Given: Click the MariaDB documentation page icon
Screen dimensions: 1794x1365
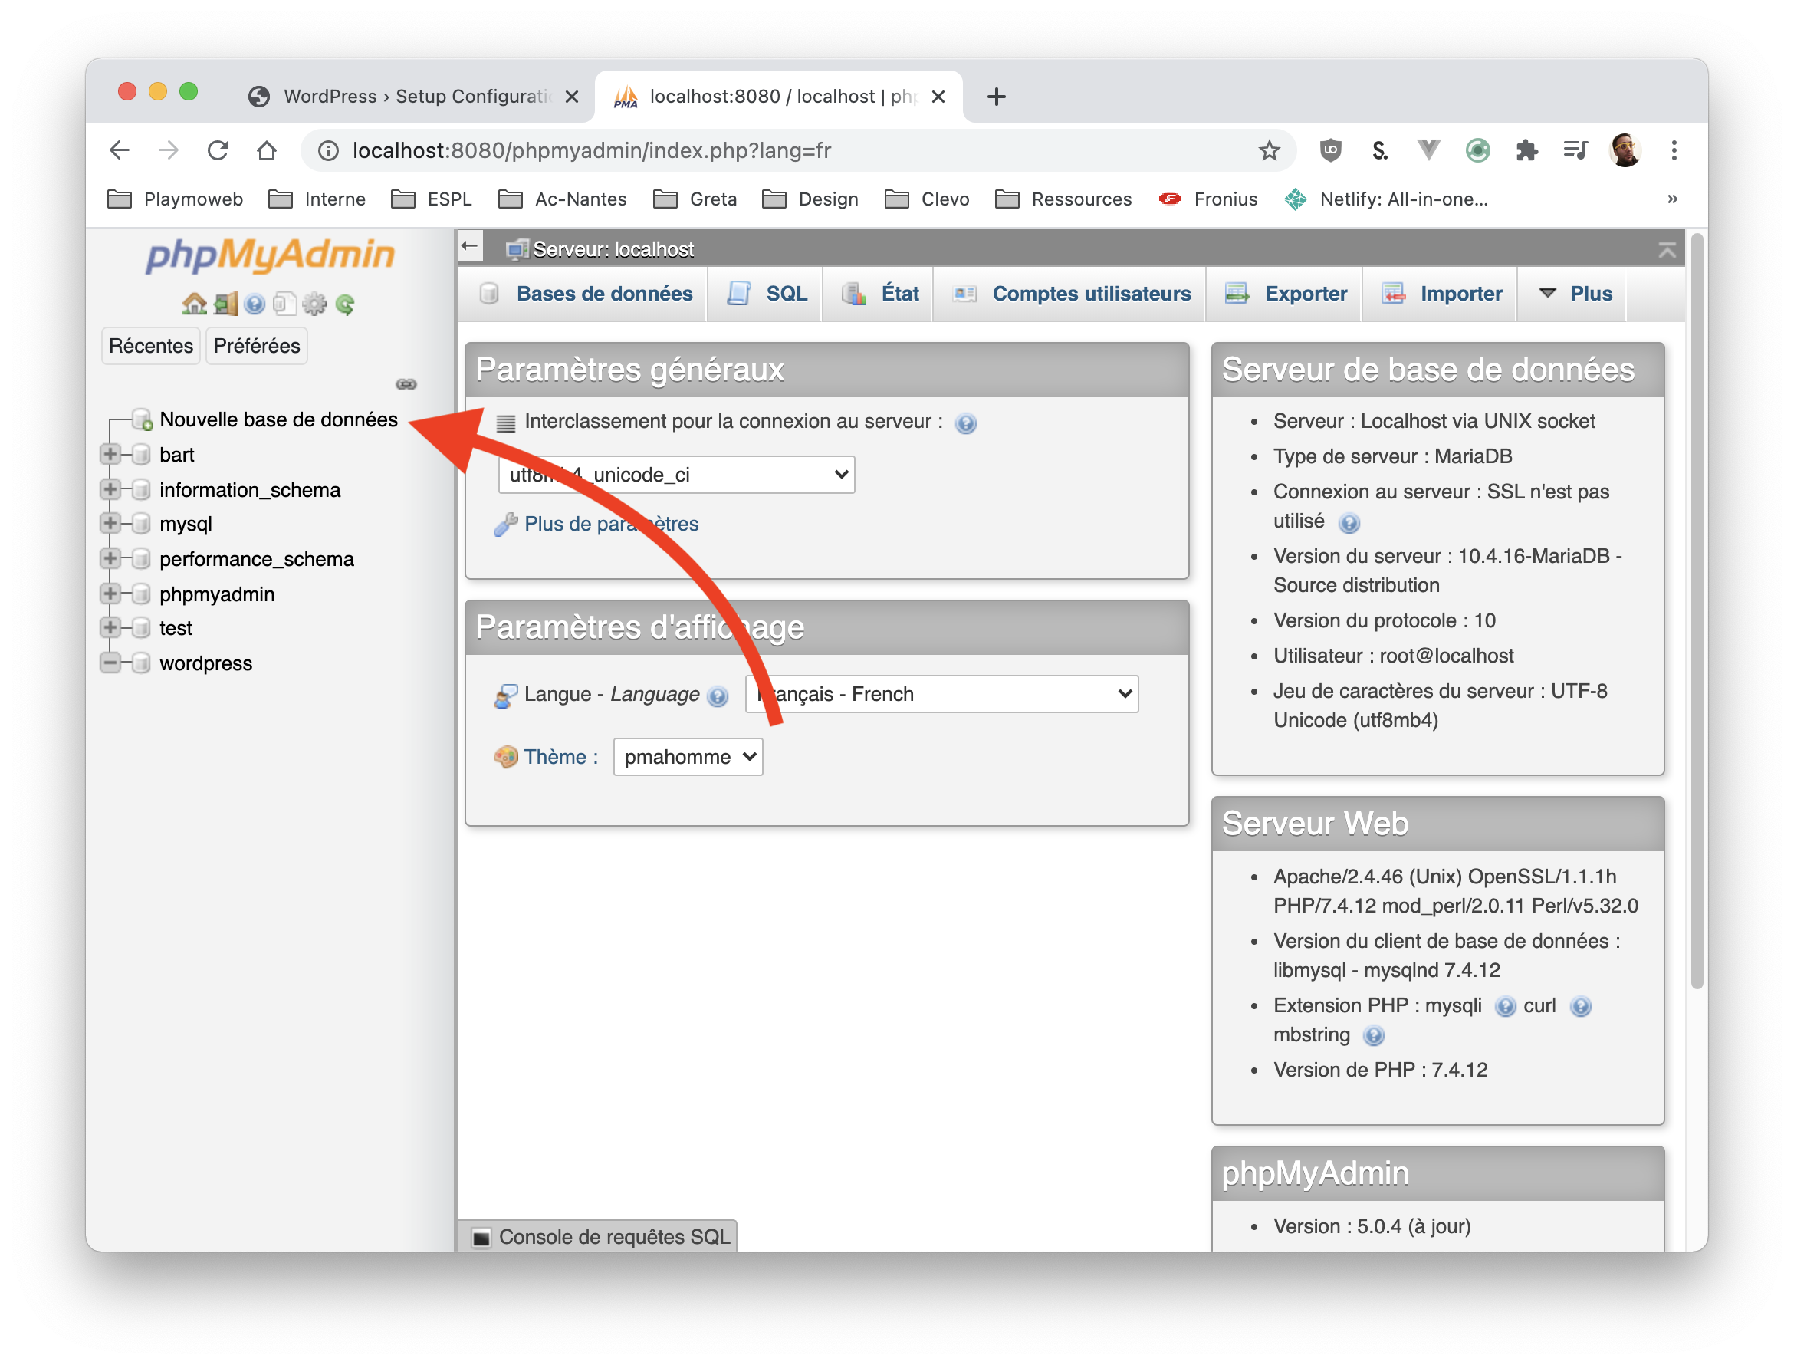Looking at the screenshot, I should pos(285,304).
